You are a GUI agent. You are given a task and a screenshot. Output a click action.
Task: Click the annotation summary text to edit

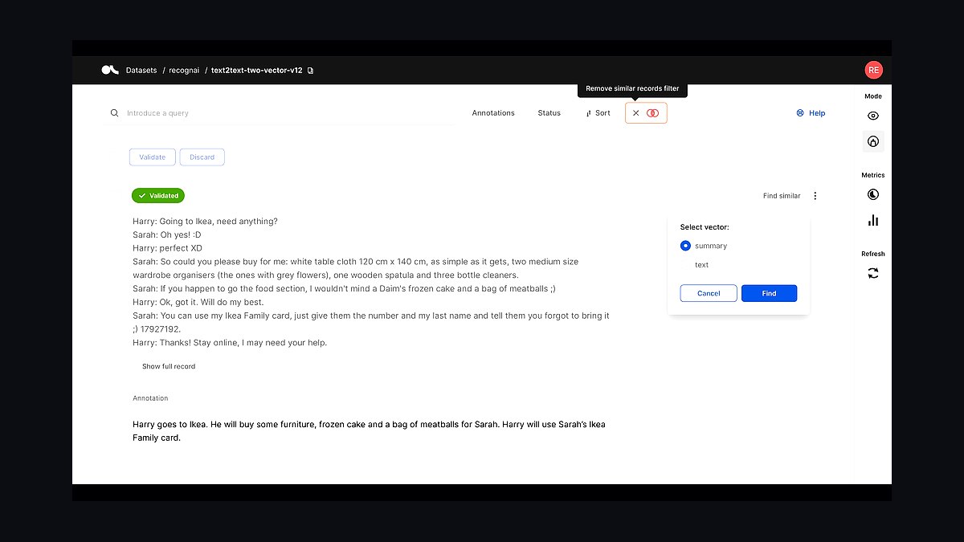(x=370, y=431)
